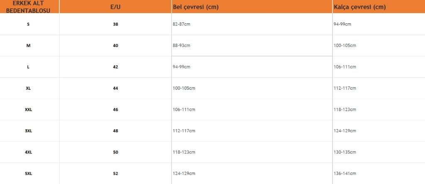Select the 136-141cm hip cell
This screenshot has width=425, height=184.
[x=345, y=174]
